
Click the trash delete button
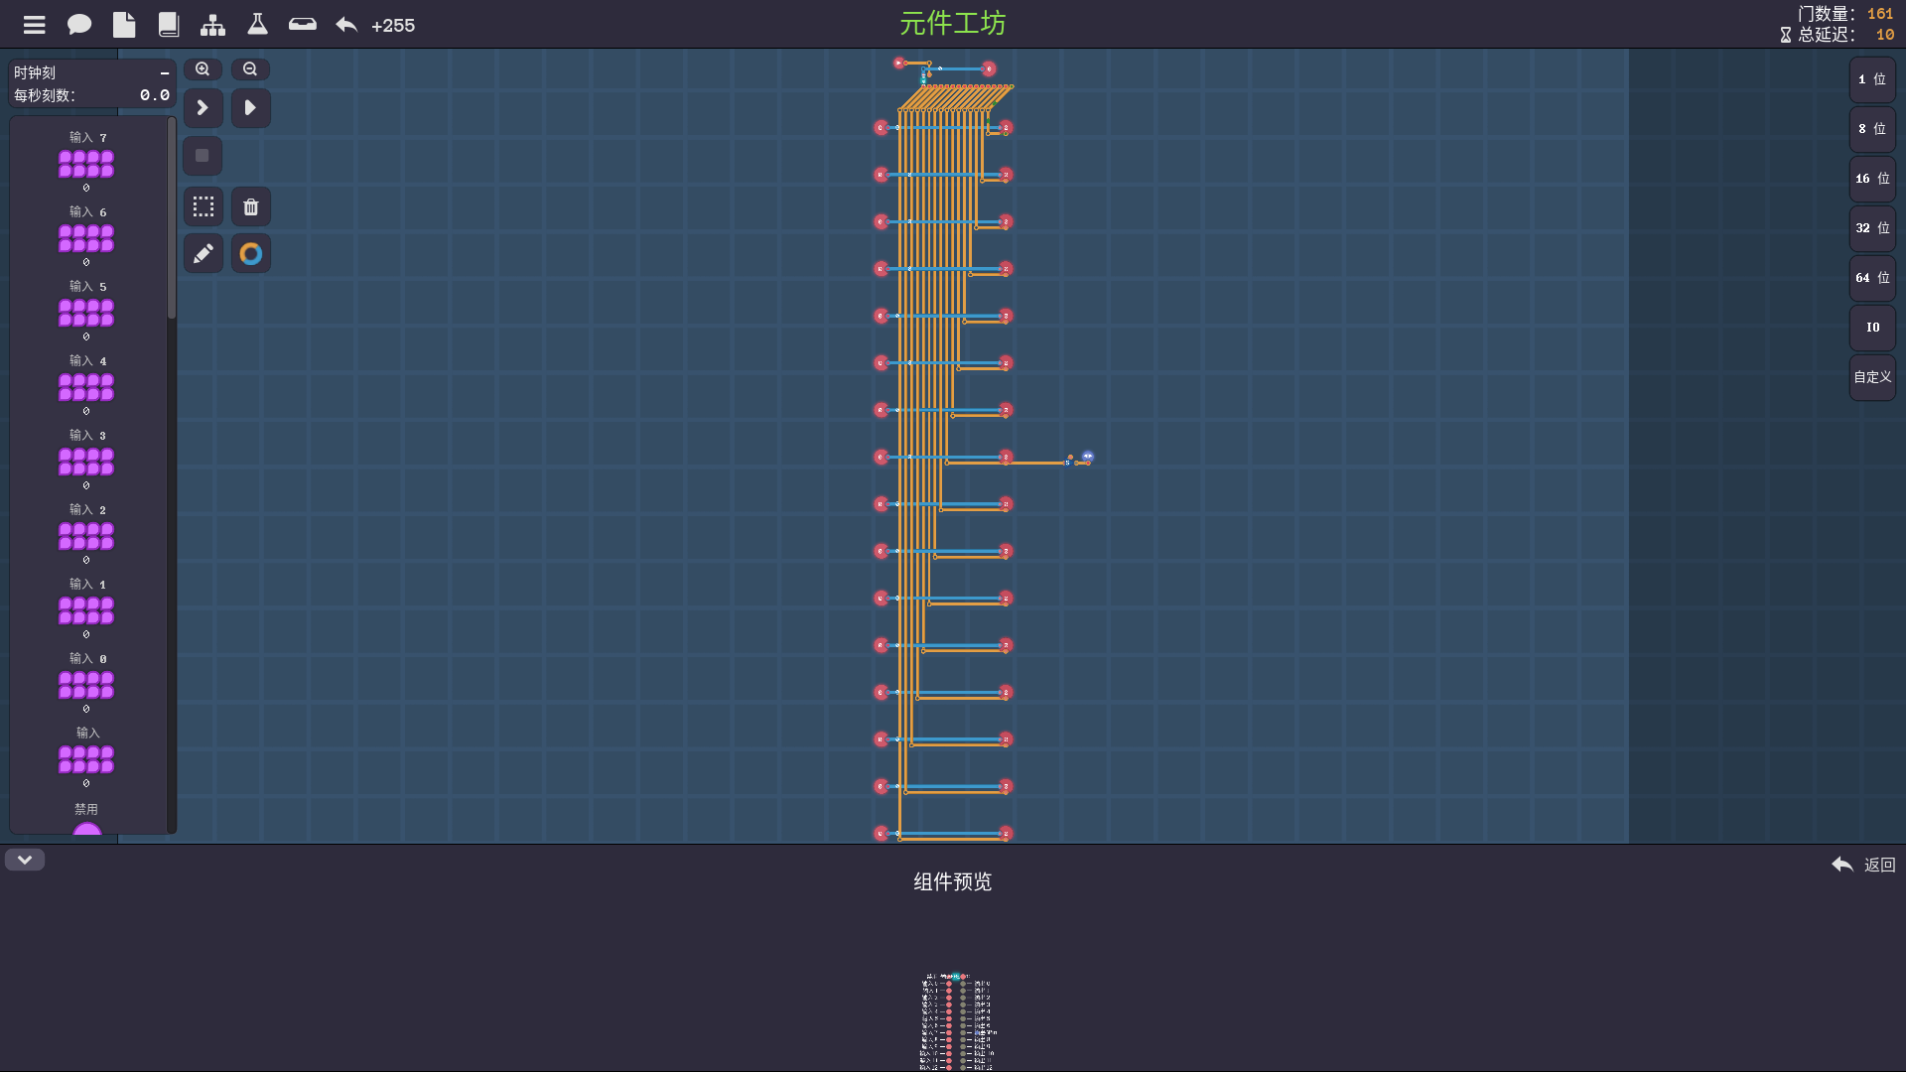(x=251, y=206)
